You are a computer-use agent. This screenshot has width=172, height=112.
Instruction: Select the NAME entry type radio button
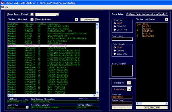click(115, 23)
